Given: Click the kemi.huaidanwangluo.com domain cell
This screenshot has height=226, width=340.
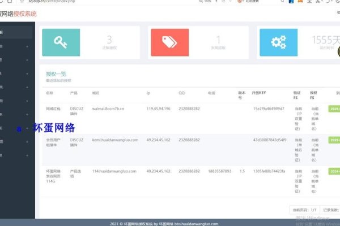Looking at the screenshot, I should (115, 140).
